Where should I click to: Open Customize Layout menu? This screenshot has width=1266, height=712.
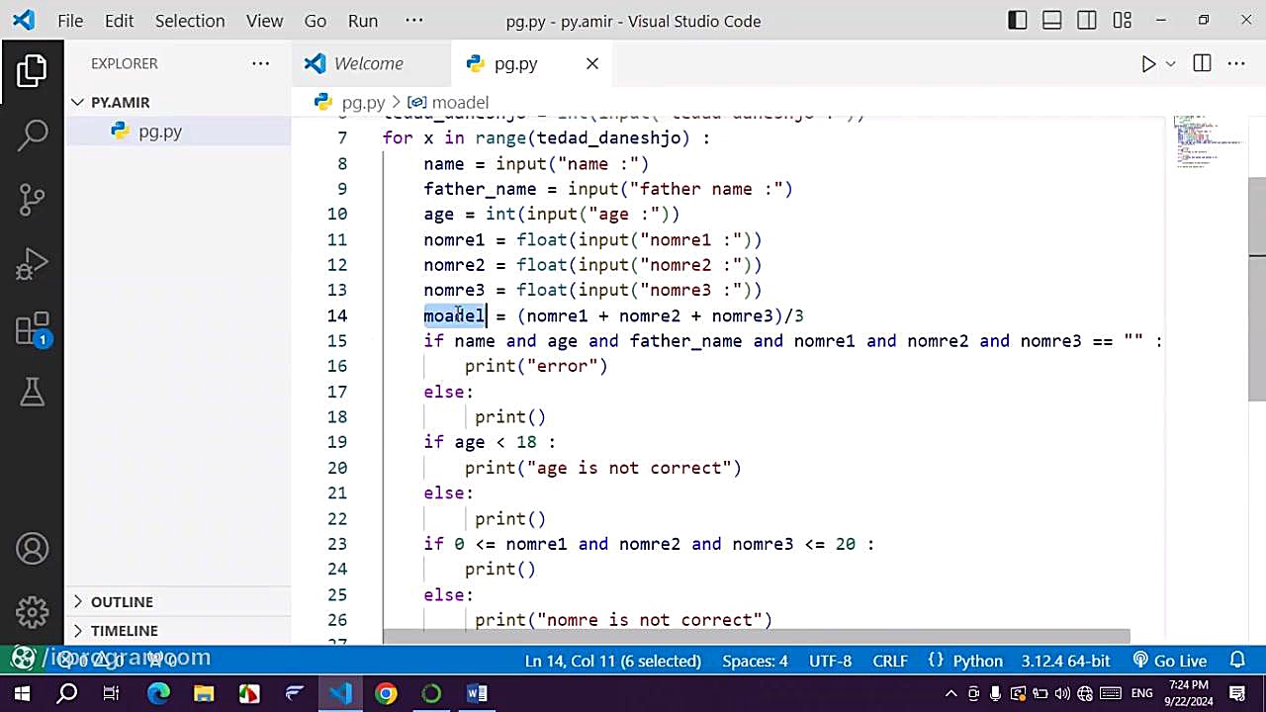point(1122,21)
